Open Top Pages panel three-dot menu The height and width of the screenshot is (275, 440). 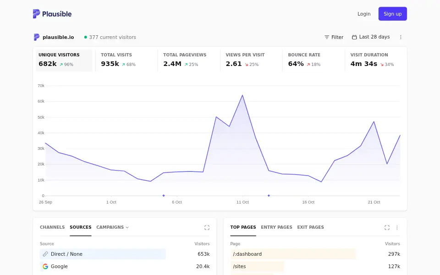point(397,228)
